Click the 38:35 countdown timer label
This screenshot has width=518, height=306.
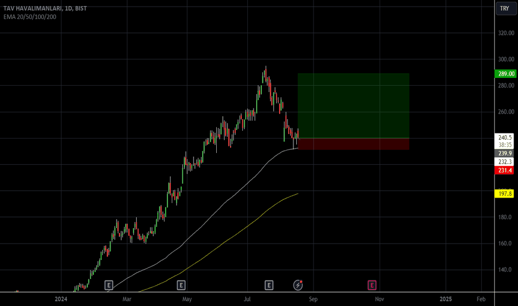pos(505,145)
